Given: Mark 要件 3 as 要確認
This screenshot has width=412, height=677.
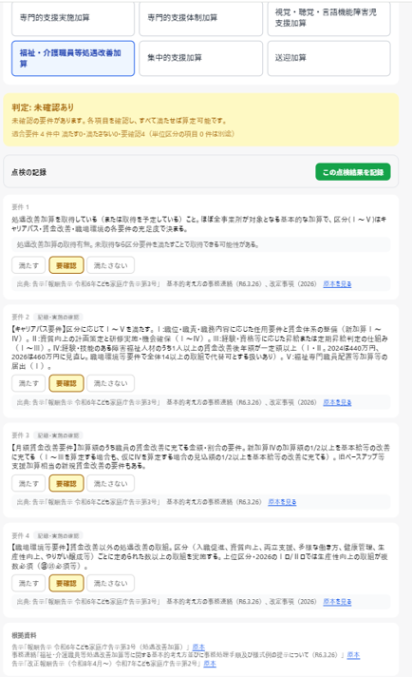Looking at the screenshot, I should (66, 484).
